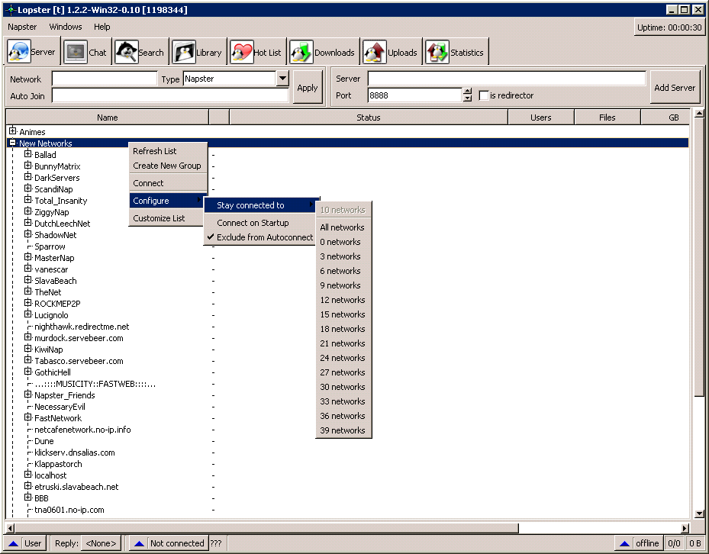Expand the Animes group
Viewport: 709px width, 554px height.
click(x=13, y=131)
